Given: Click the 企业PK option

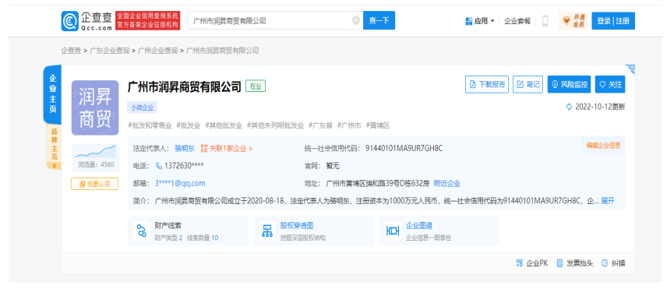Looking at the screenshot, I should [531, 263].
